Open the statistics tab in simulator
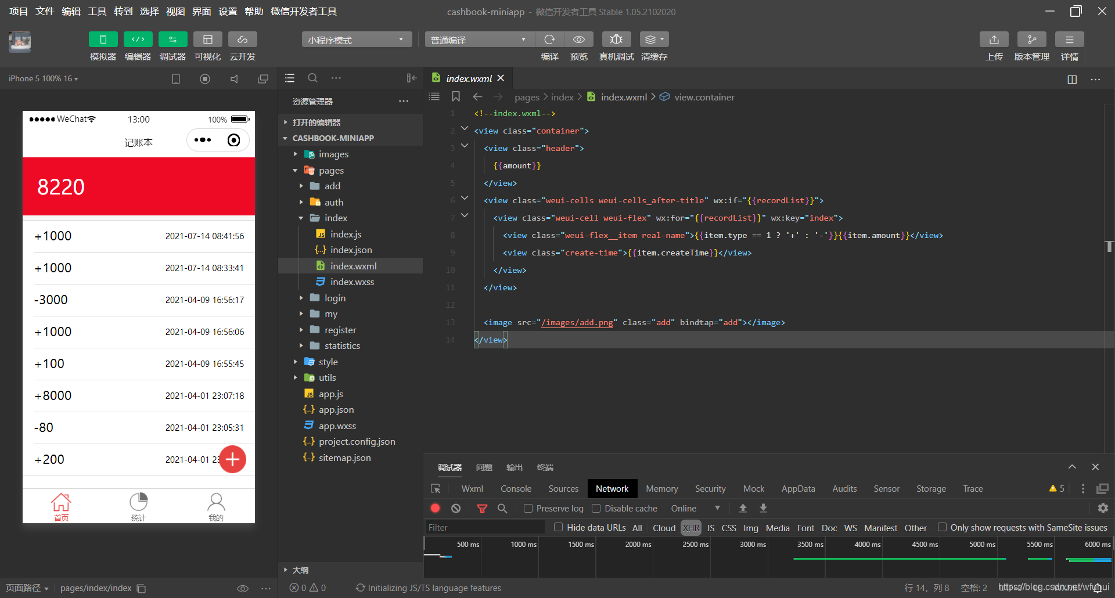 pos(138,506)
